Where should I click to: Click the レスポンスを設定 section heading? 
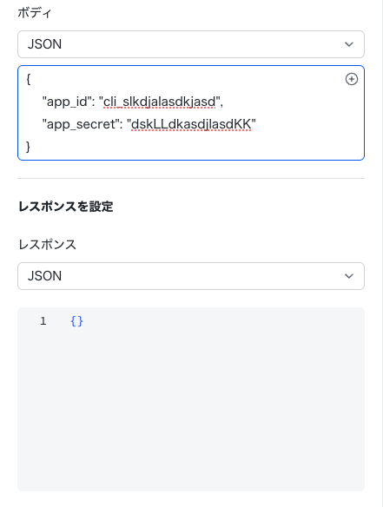[66, 207]
